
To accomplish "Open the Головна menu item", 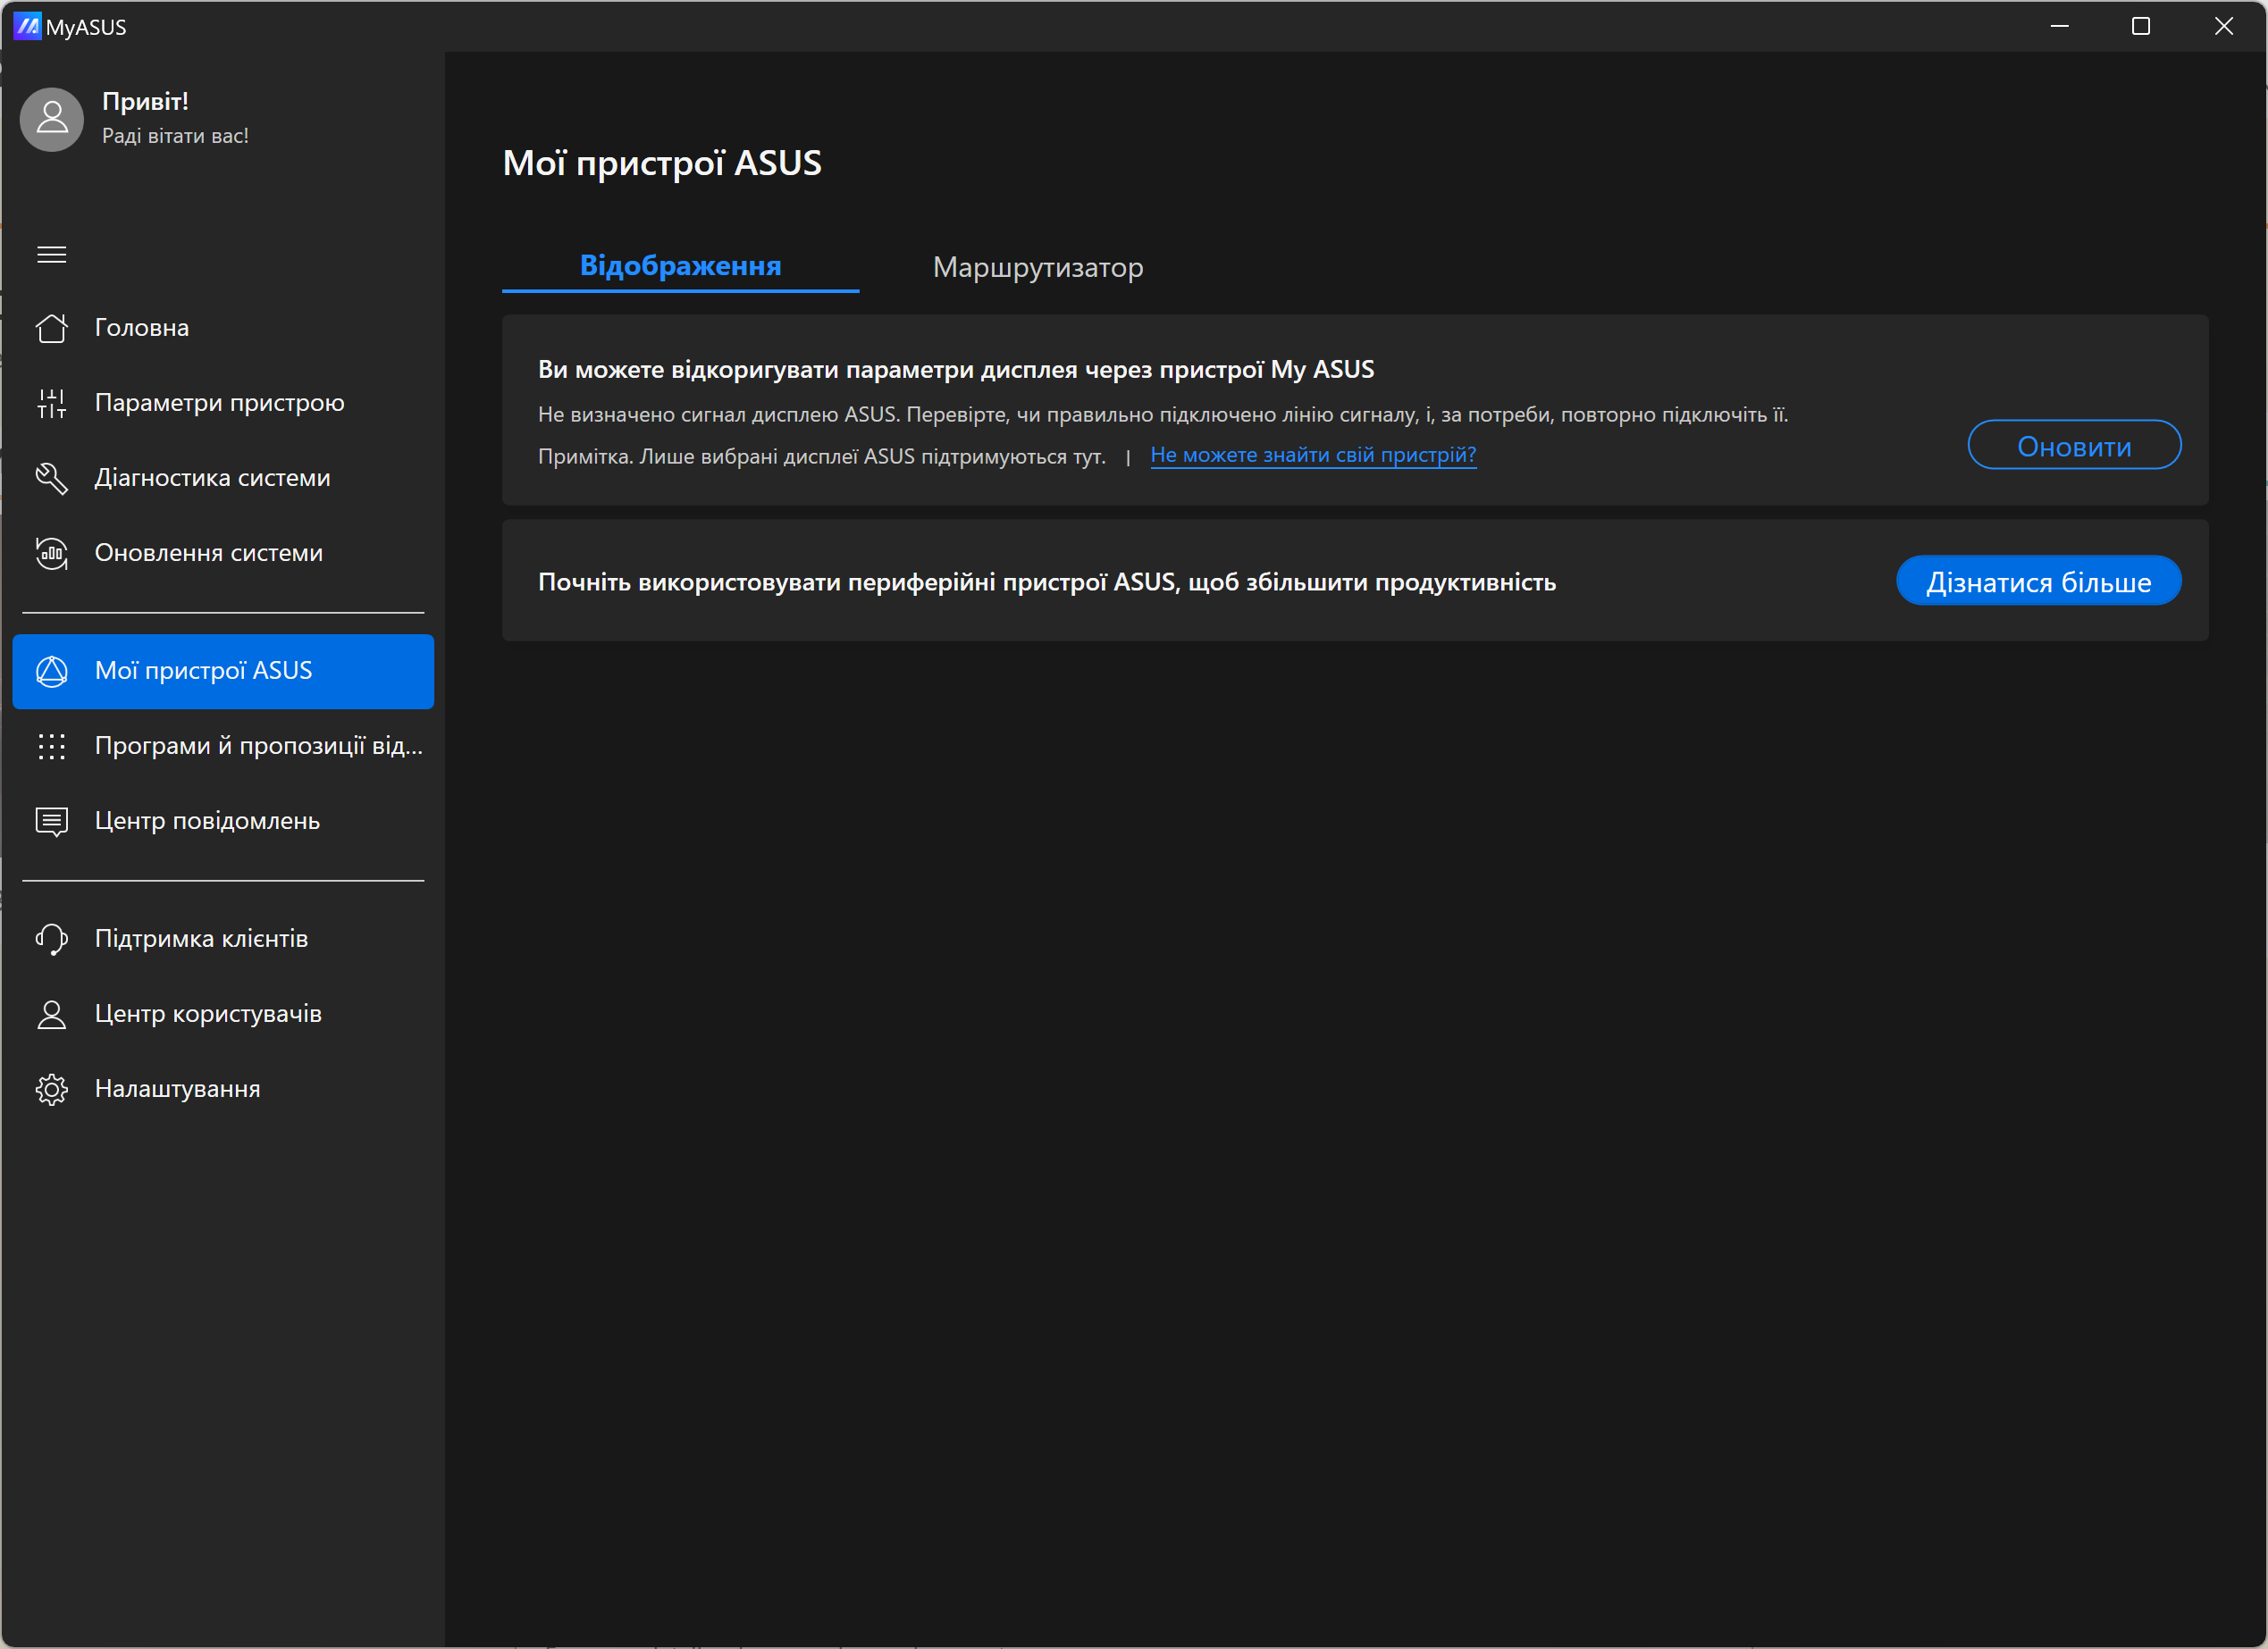I will pyautogui.click(x=223, y=328).
